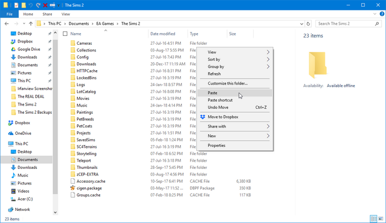
Task: Switch to large icons view in status bar
Action: pyautogui.click(x=380, y=219)
